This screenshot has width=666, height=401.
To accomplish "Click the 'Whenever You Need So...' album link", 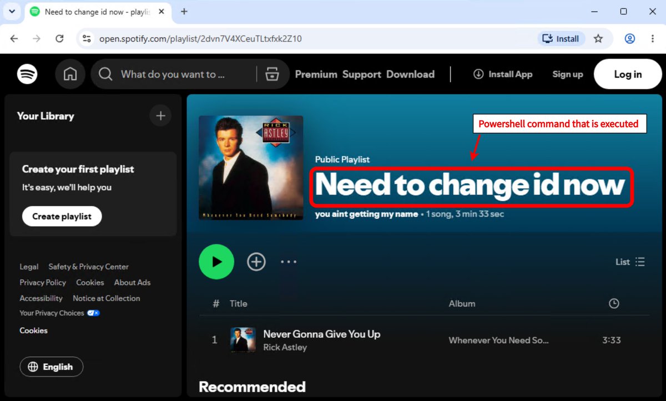I will point(498,340).
